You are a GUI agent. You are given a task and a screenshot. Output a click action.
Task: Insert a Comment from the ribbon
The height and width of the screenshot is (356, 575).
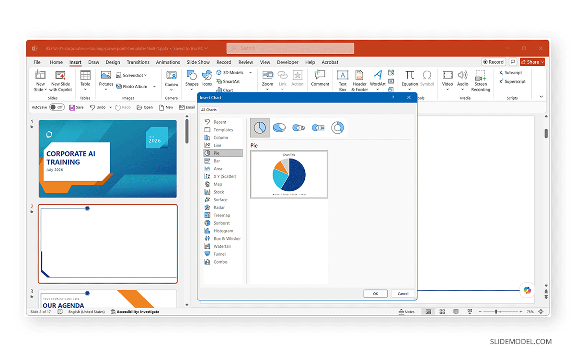pyautogui.click(x=320, y=79)
